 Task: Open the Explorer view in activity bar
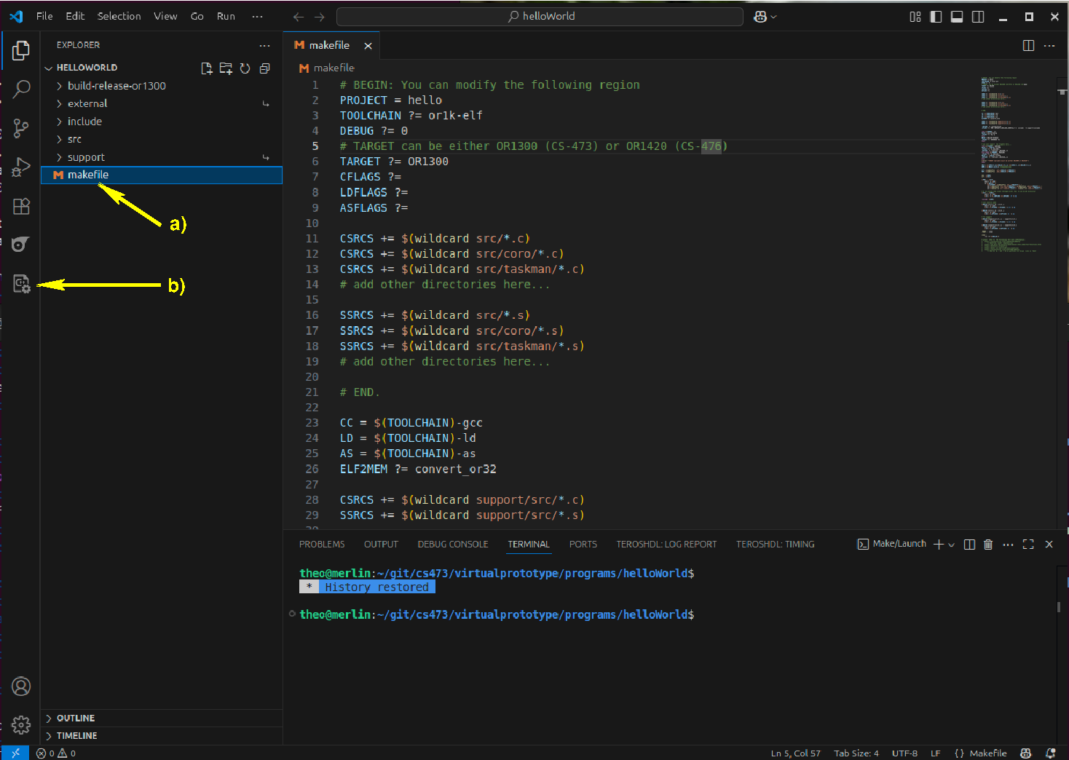pos(21,50)
